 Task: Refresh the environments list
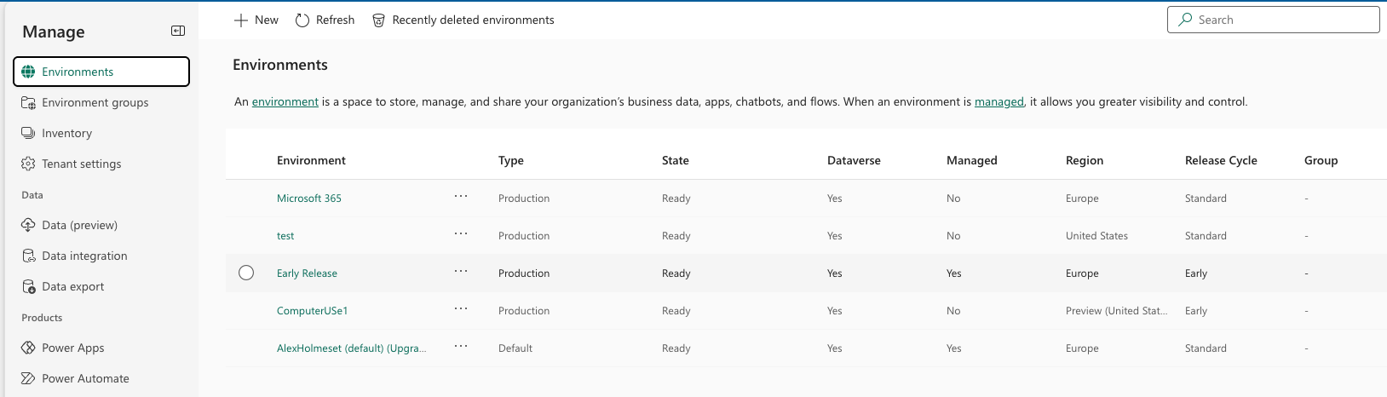(x=325, y=20)
